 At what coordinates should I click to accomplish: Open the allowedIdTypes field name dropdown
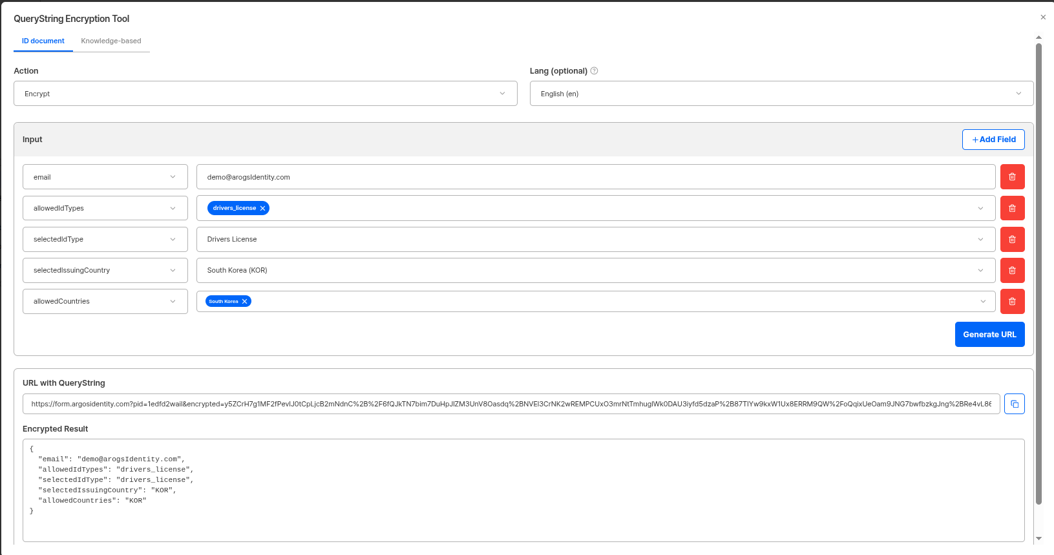pos(105,208)
